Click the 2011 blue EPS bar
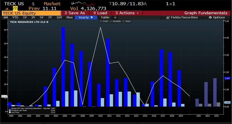 pos(108,73)
